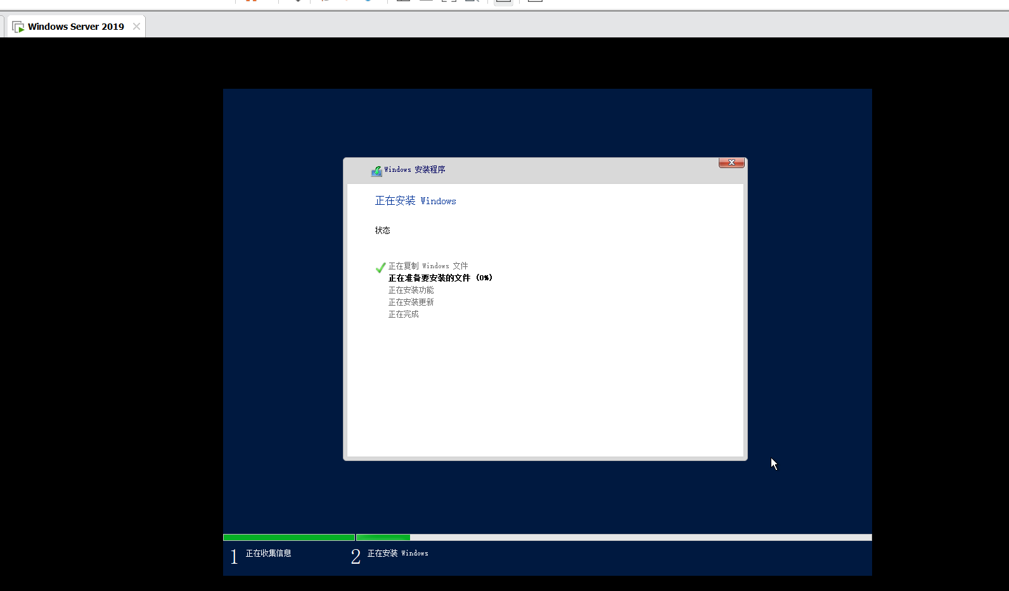Click the heading '正在安装 Windows'
Image resolution: width=1009 pixels, height=591 pixels.
pyautogui.click(x=415, y=201)
